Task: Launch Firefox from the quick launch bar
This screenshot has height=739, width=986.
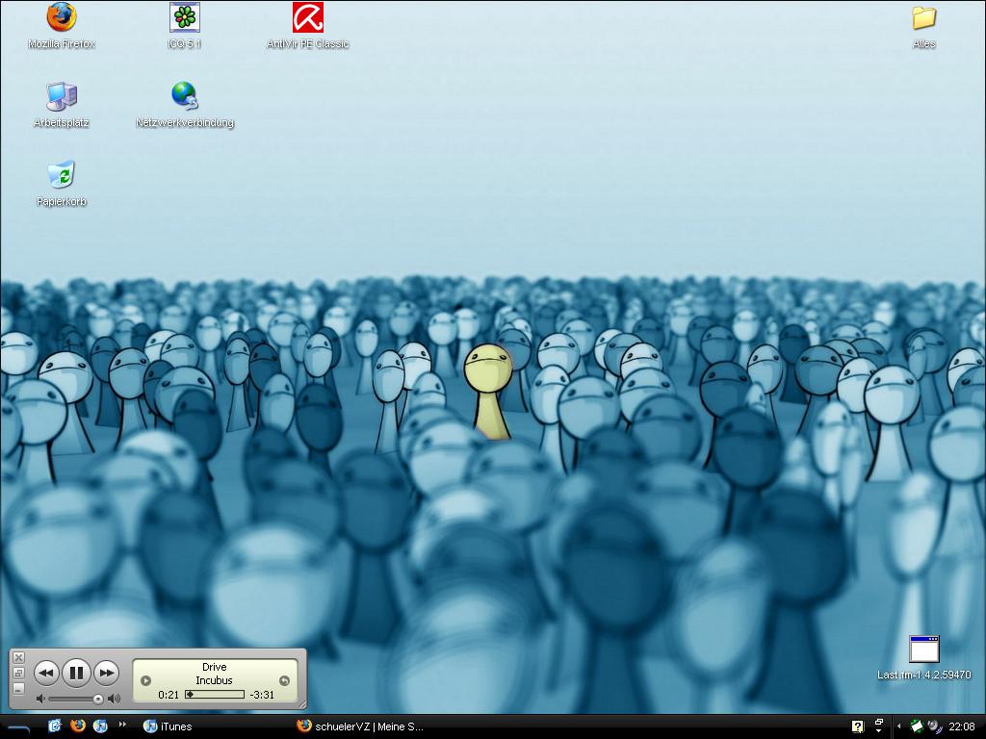Action: tap(78, 726)
